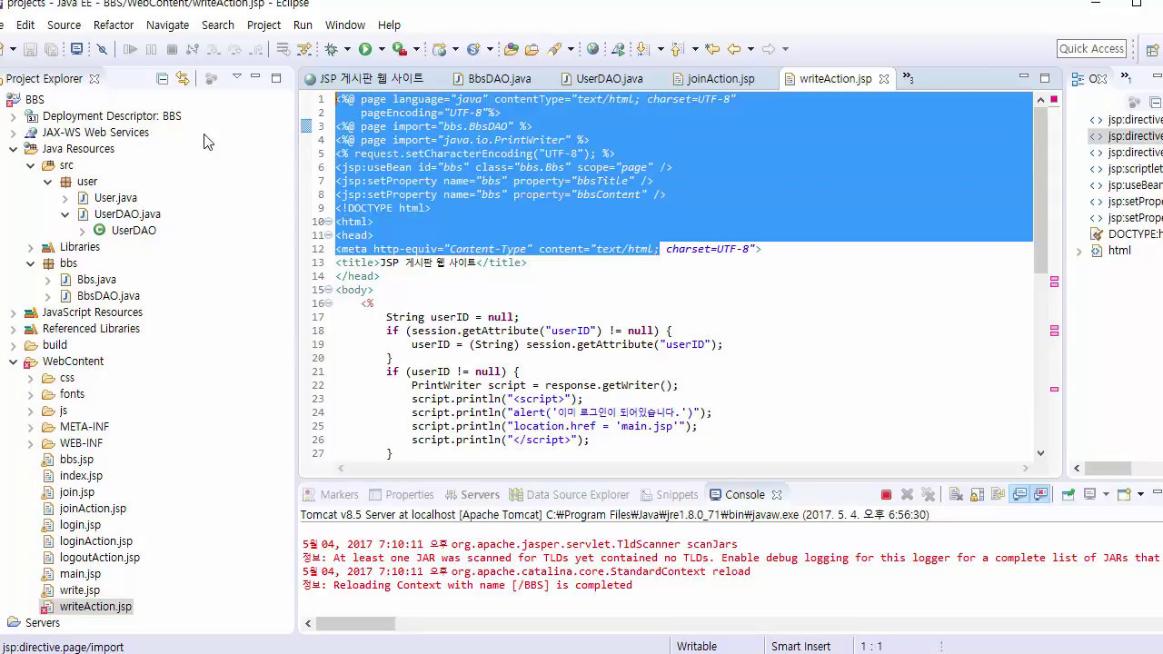Open the Refactor menu

(x=114, y=25)
